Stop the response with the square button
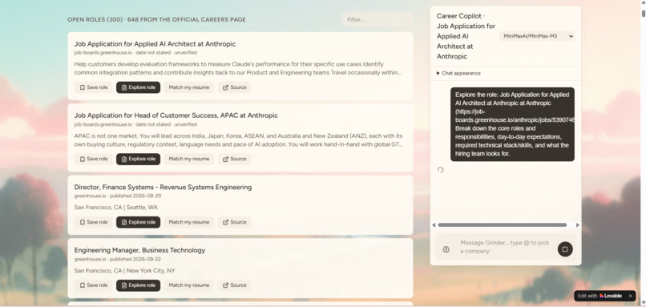 click(x=565, y=249)
